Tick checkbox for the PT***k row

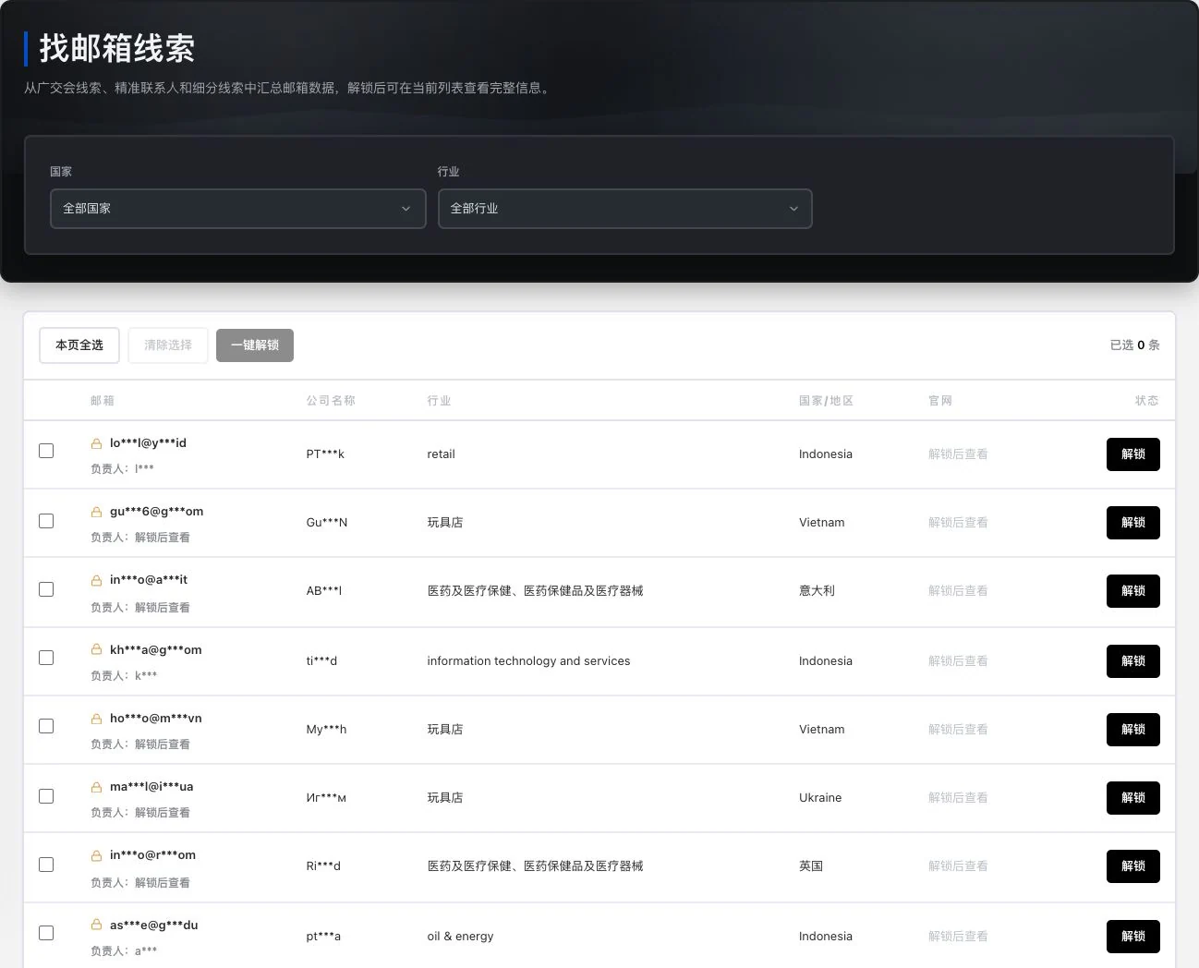coord(46,451)
